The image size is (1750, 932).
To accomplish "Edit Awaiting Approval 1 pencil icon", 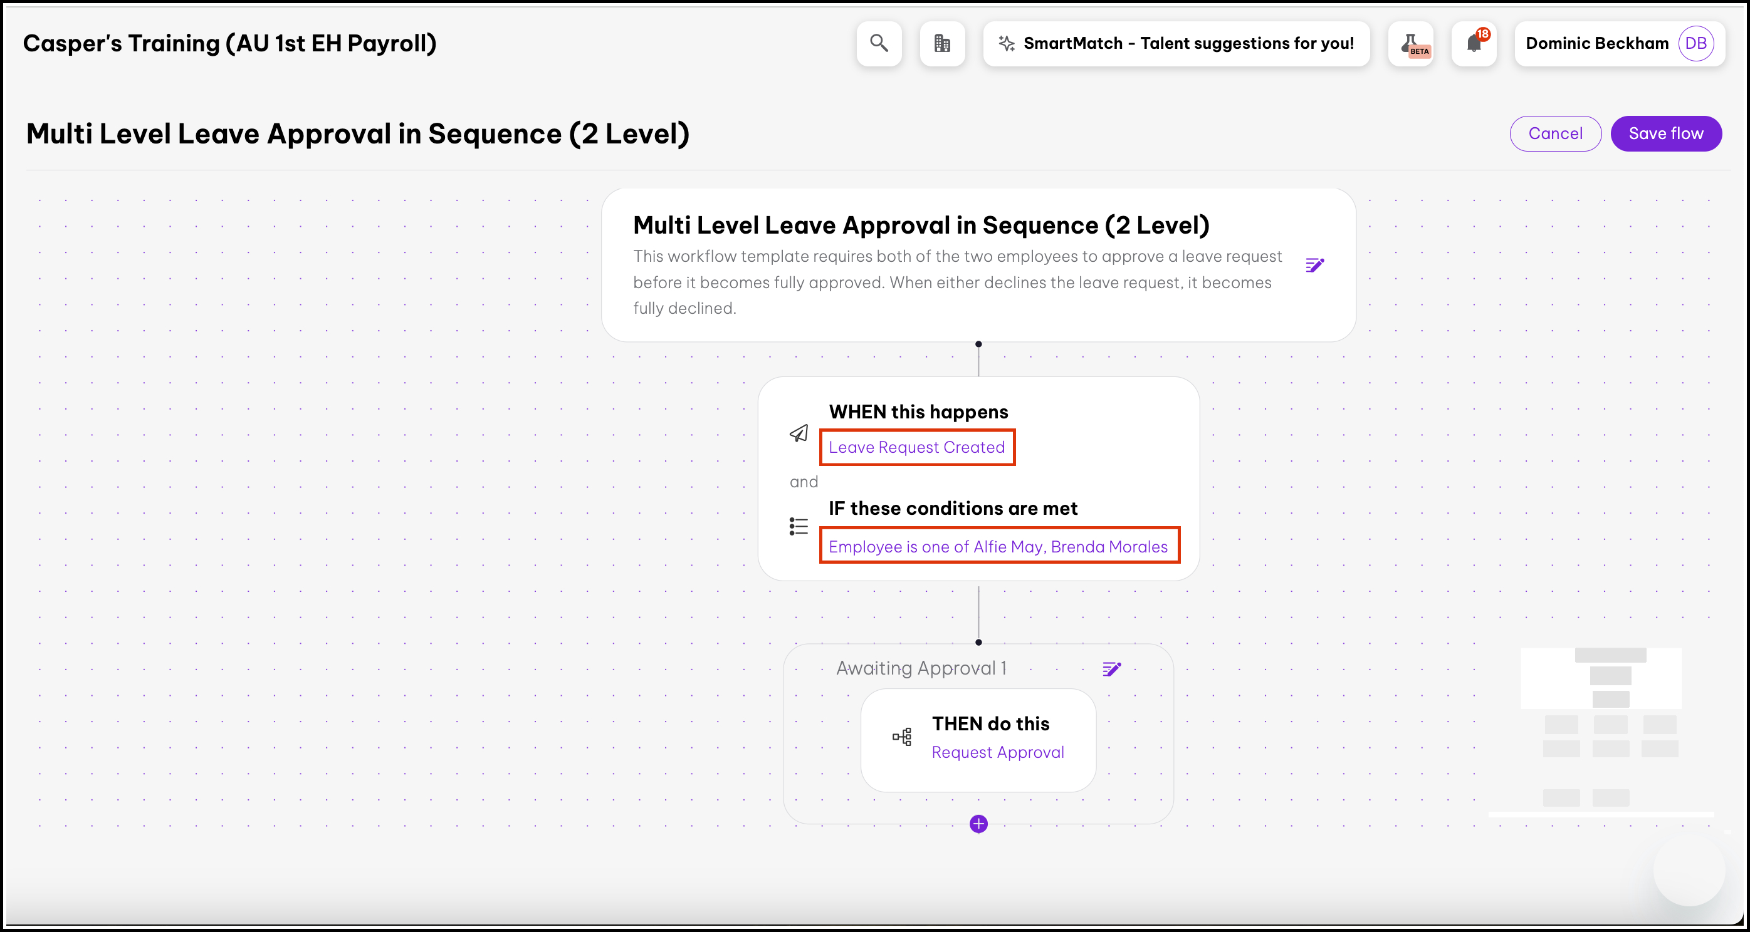I will 1111,670.
